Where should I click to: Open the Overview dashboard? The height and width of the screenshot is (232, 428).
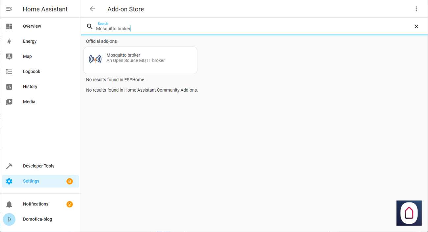[x=32, y=26]
